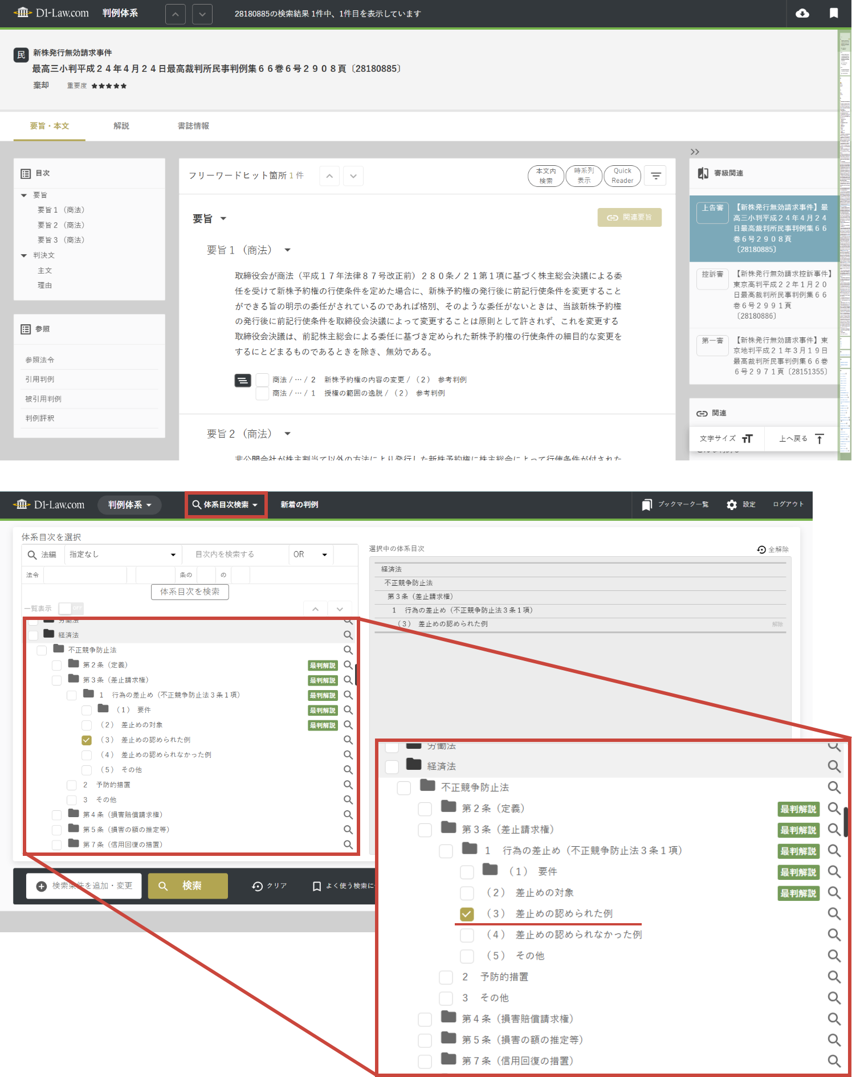Viewport: 852px width, 1077px height.
Task: Open ブックマーク一覧 bookmark list
Action: coord(675,504)
